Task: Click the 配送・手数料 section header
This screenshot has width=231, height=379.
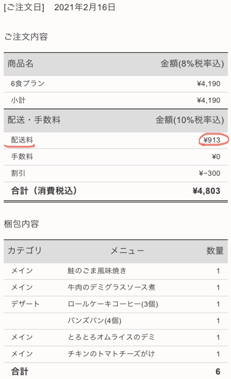Action: [x=34, y=120]
